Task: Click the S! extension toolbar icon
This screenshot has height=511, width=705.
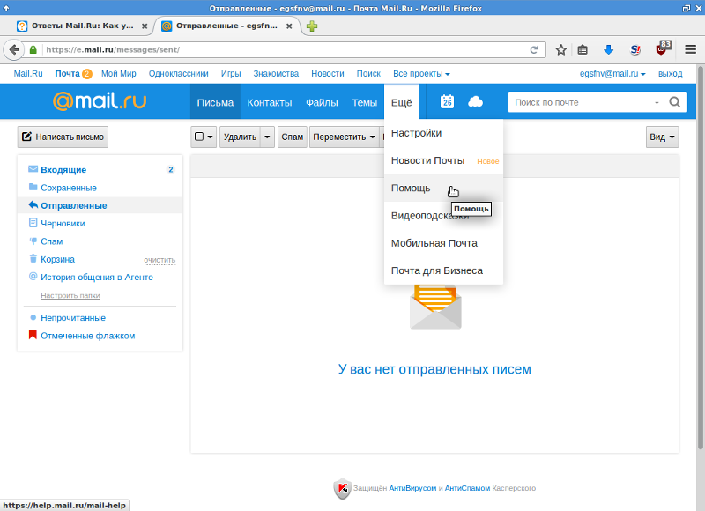Action: coord(634,50)
